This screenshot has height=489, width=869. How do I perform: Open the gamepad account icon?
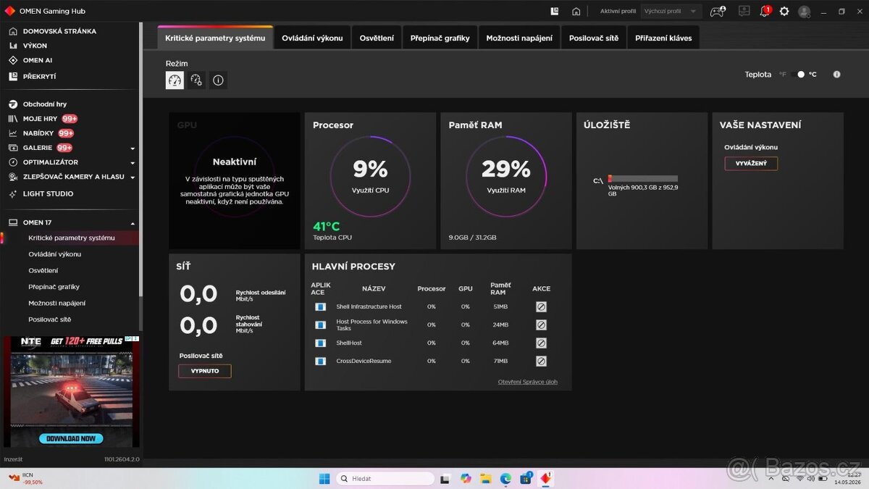tap(717, 12)
